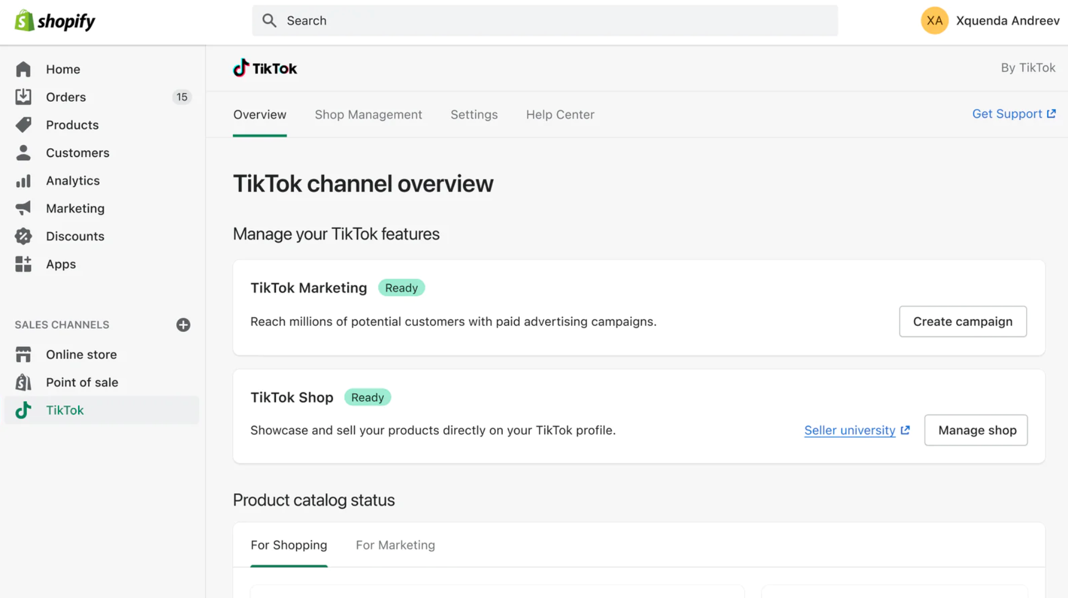Switch to the For Marketing tab

pos(395,545)
